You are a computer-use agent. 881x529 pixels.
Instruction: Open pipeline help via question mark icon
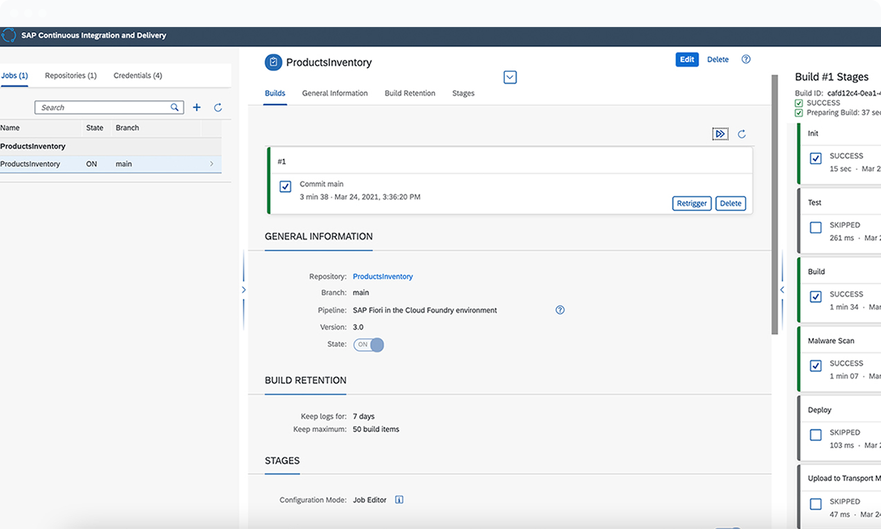coord(560,310)
